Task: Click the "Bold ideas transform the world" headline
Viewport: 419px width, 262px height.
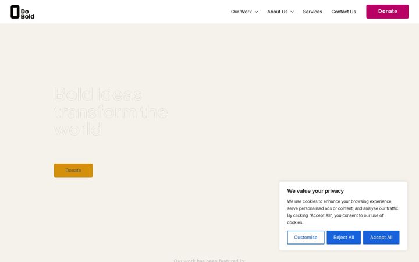Action: (111, 112)
